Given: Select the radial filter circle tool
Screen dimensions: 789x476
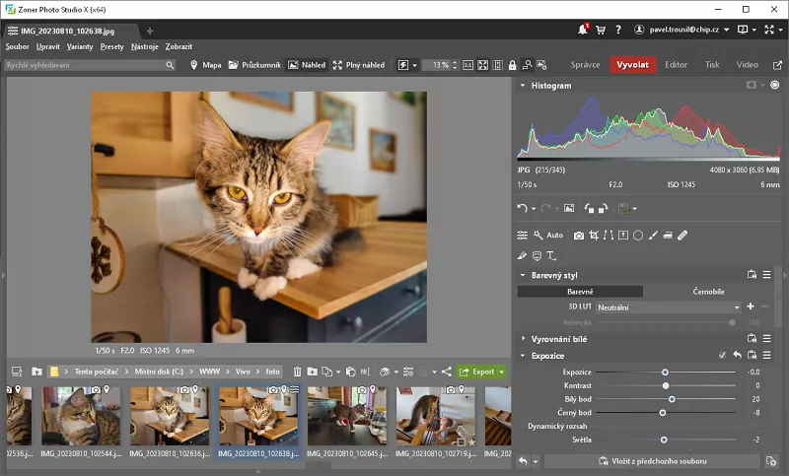Looking at the screenshot, I should pos(638,236).
